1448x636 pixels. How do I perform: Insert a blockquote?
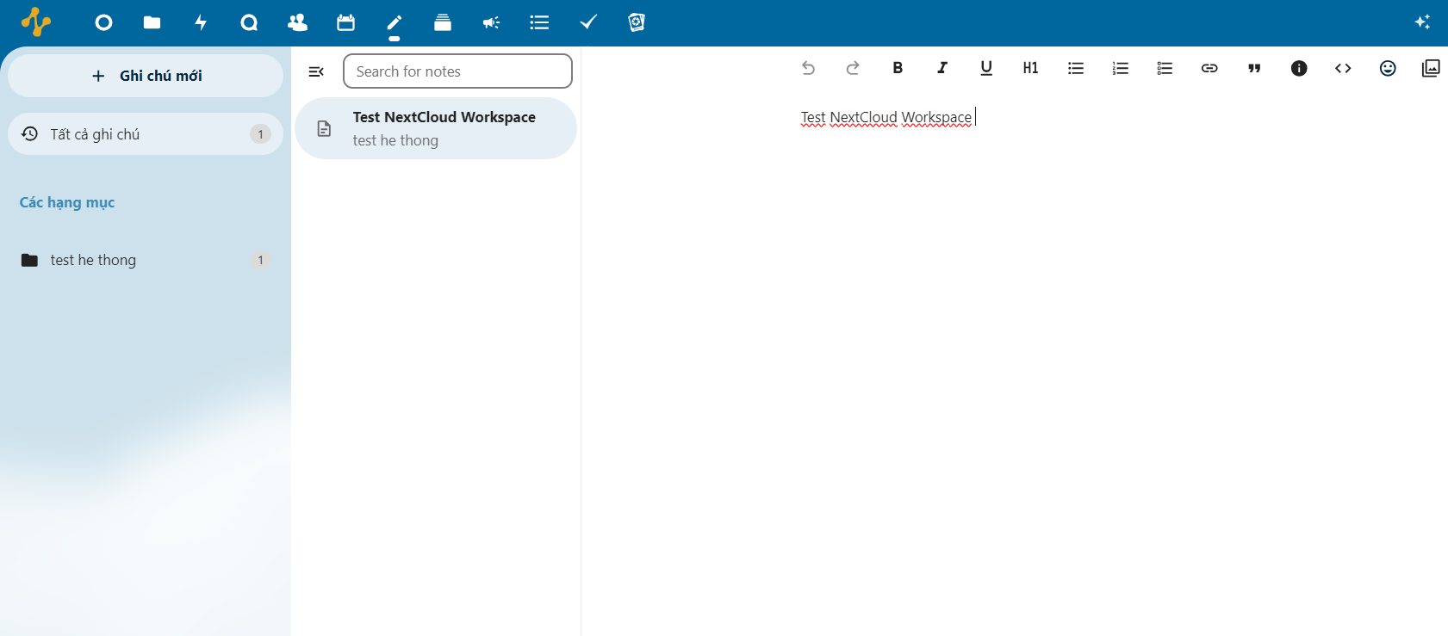[x=1254, y=68]
